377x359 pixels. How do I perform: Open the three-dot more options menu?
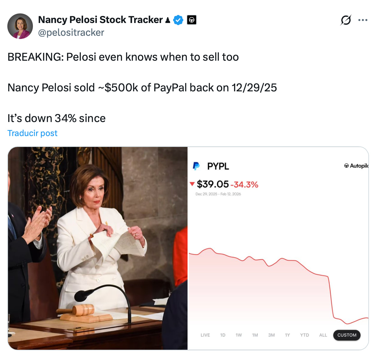pyautogui.click(x=363, y=20)
